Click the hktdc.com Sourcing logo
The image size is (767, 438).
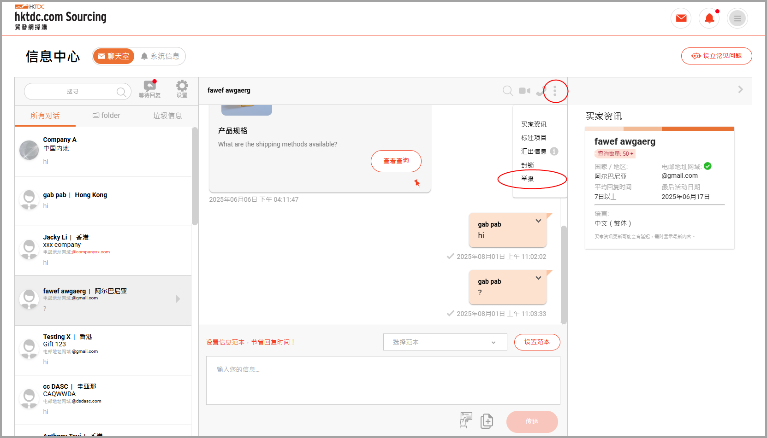60,17
